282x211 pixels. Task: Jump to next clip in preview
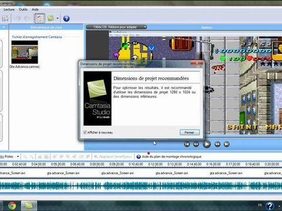[x=227, y=144]
